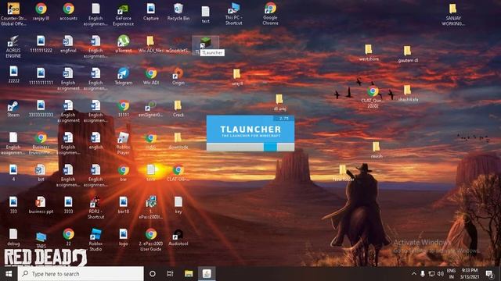
Task: Launch the Google Chrome desktop shortcut
Action: coord(270,13)
